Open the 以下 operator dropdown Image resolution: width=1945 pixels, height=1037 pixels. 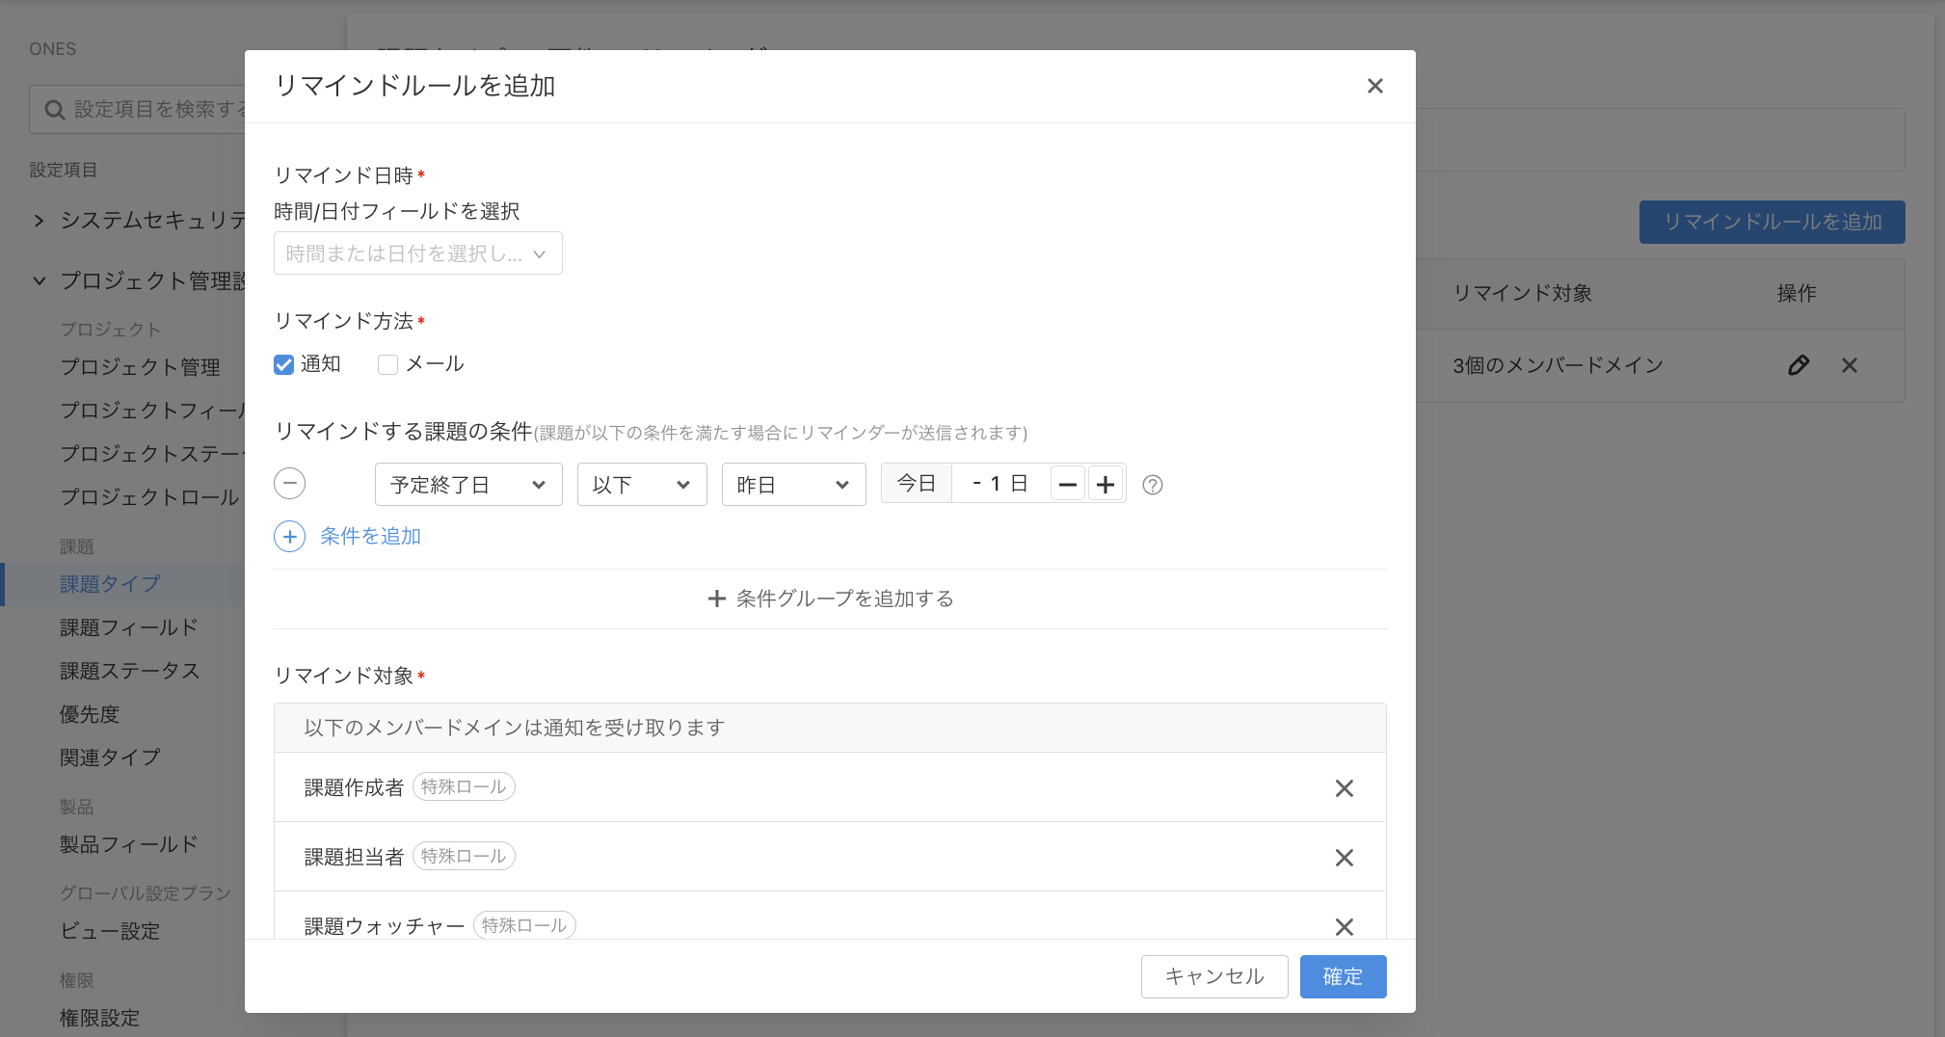pyautogui.click(x=641, y=485)
